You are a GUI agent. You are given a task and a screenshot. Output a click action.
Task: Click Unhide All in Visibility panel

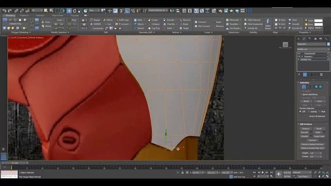[251, 28]
